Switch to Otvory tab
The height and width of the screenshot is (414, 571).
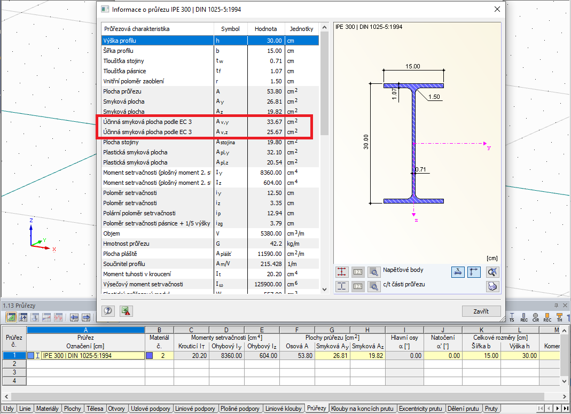[116, 409]
